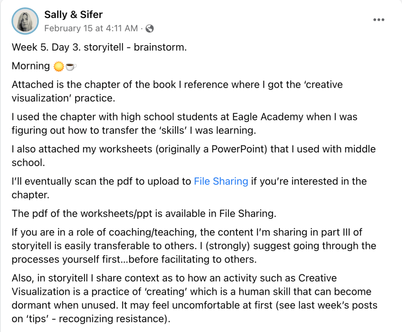Image resolution: width=402 pixels, height=332 pixels.
Task: Click the February 15 at 4:11 AM timestamp
Action: pos(91,28)
